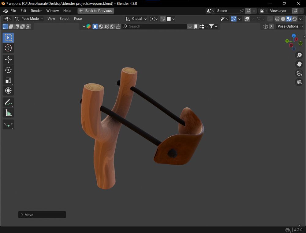Snap view to blue Z axis

pyautogui.click(x=294, y=36)
